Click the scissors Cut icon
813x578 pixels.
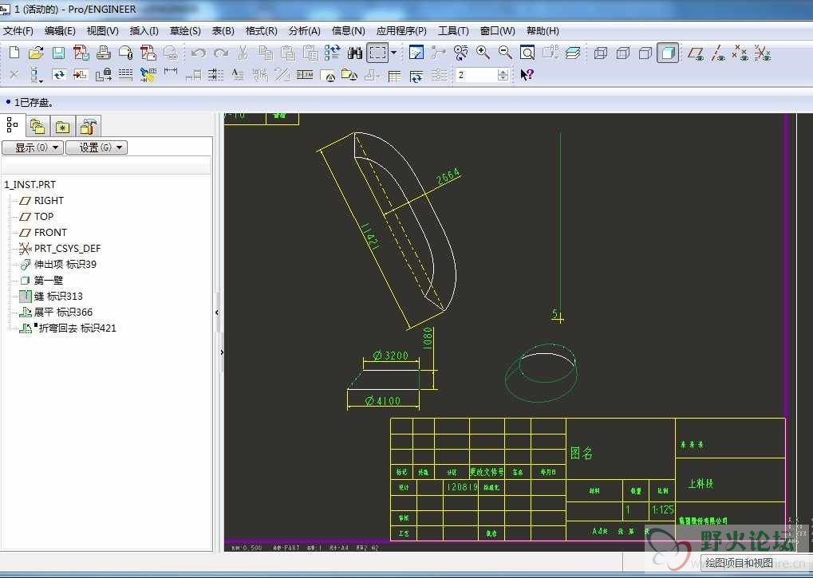[243, 53]
